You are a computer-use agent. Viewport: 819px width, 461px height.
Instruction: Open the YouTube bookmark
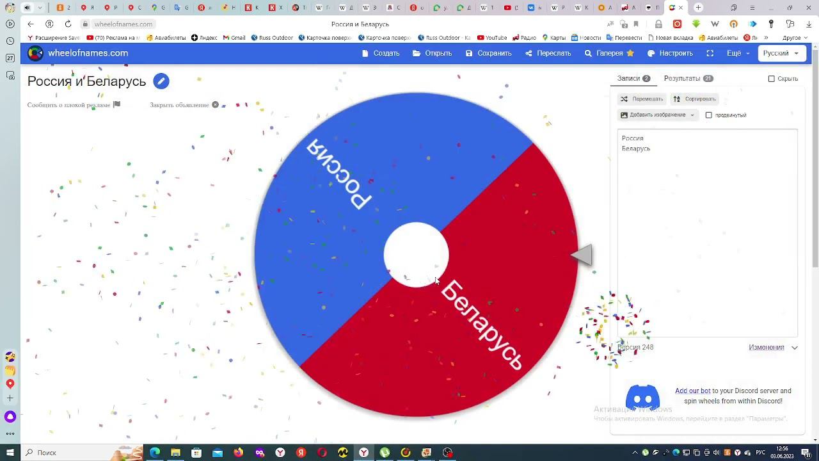click(x=492, y=38)
